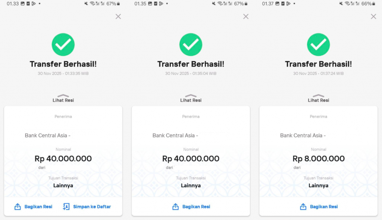The image size is (382, 220).
Task: Tap the green success checkmark dated 01:35:04
Action: pos(191,45)
